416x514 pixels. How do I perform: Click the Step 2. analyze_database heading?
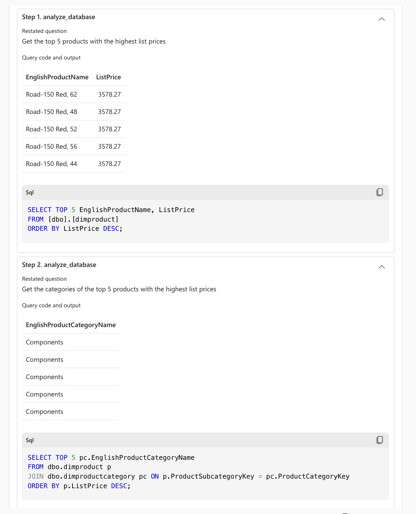[59, 265]
